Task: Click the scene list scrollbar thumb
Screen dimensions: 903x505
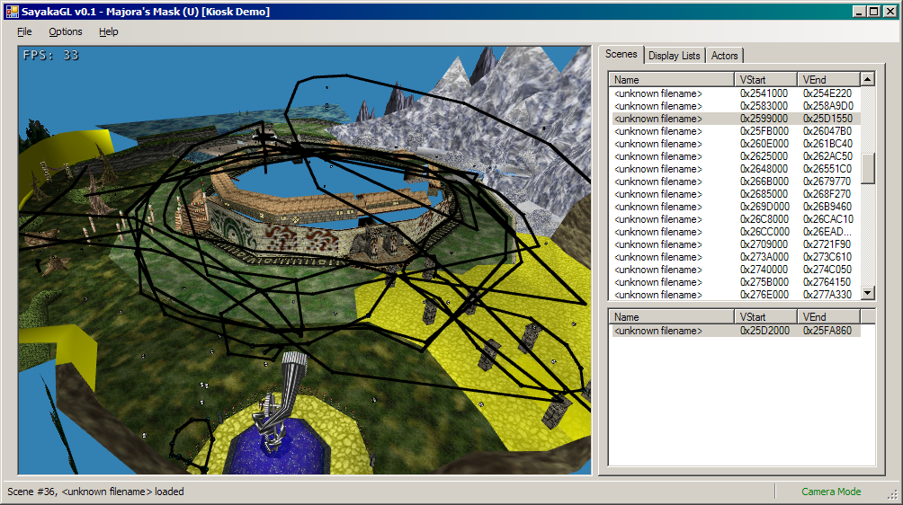Action: point(867,168)
